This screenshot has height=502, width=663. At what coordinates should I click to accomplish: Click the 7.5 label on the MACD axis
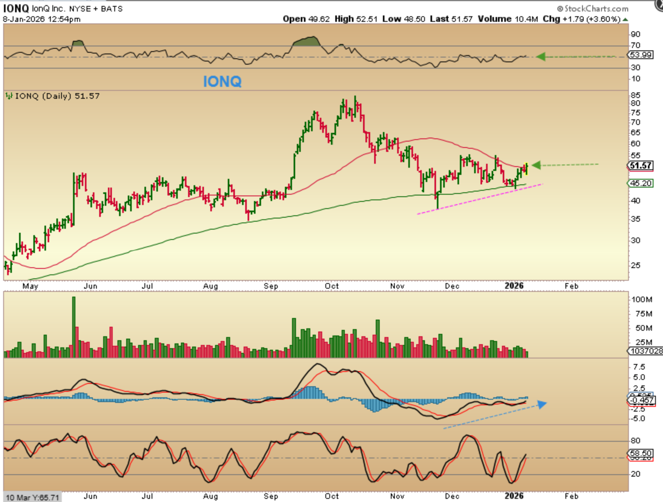(x=639, y=367)
